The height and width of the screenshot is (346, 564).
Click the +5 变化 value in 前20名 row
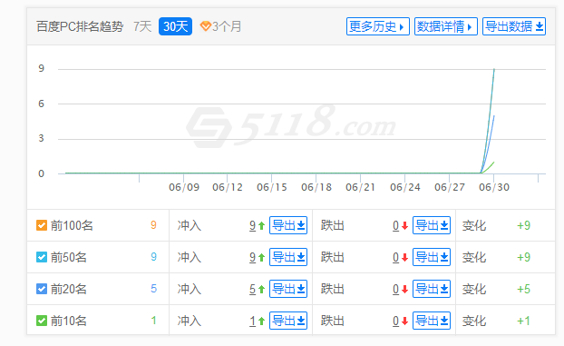[524, 289]
